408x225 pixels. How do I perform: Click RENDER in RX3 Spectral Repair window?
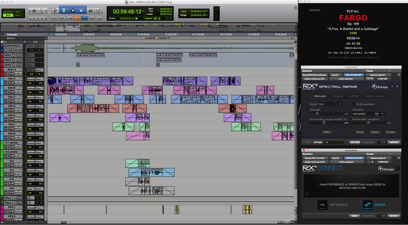coord(394,142)
